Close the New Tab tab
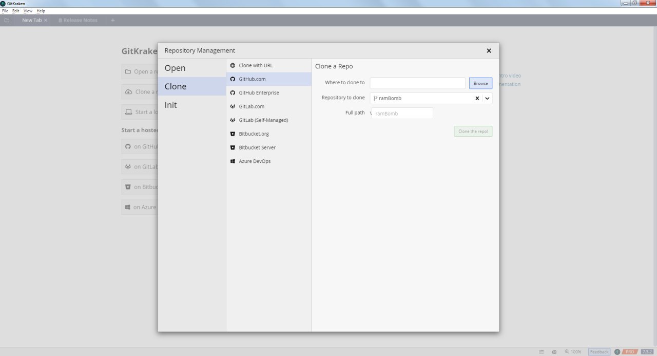Screen dimensions: 657x356 coord(46,21)
